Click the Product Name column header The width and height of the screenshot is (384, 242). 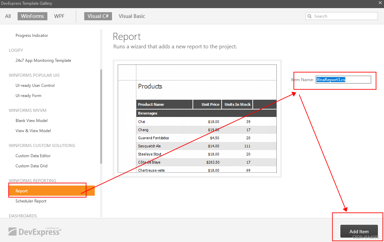coord(164,104)
